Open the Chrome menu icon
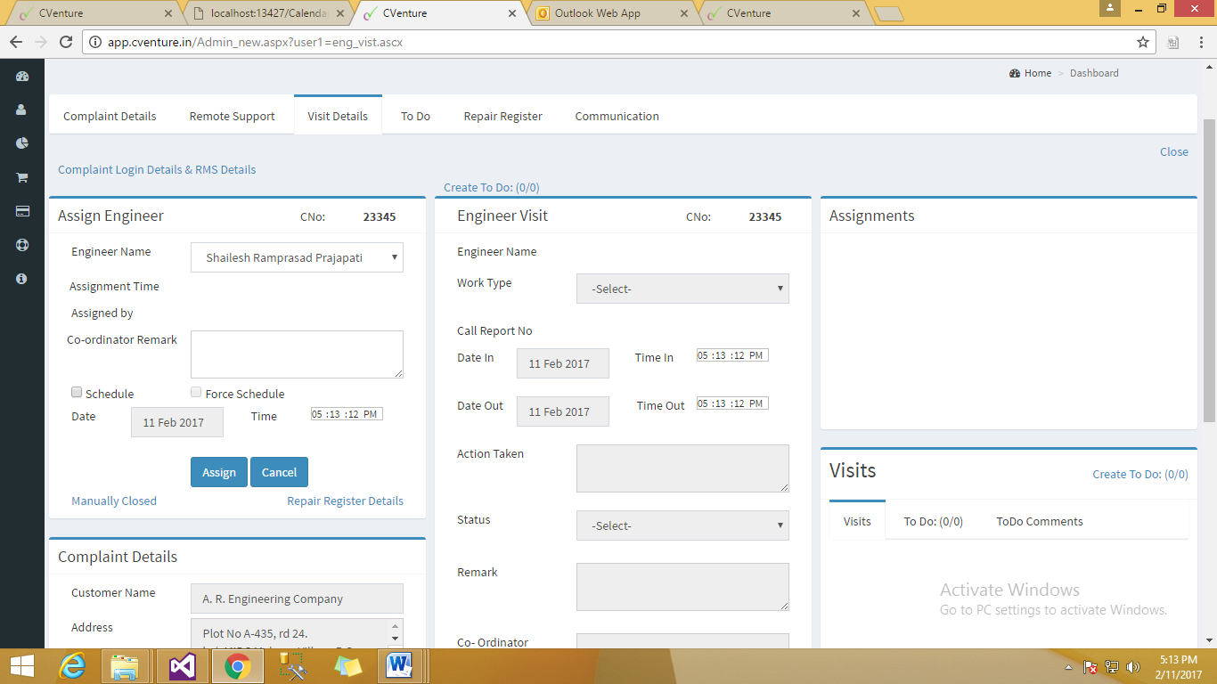This screenshot has width=1217, height=684. tap(1200, 42)
